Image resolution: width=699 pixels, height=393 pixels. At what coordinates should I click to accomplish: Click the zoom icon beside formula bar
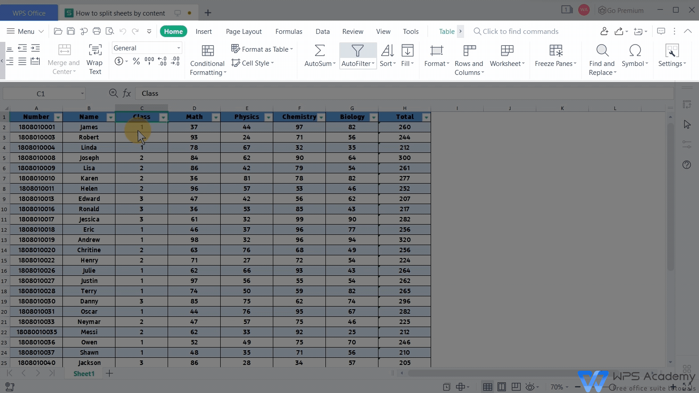click(114, 93)
